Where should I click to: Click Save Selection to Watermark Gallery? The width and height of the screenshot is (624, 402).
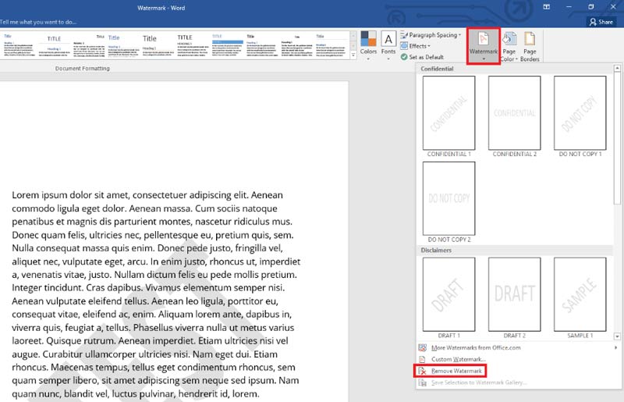[x=518, y=382]
